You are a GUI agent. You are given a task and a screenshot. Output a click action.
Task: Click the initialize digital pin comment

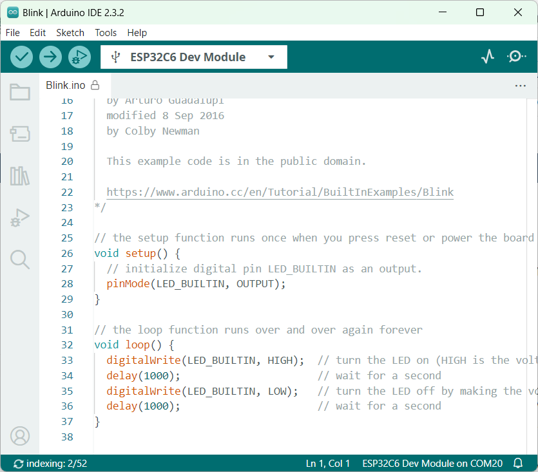[264, 269]
